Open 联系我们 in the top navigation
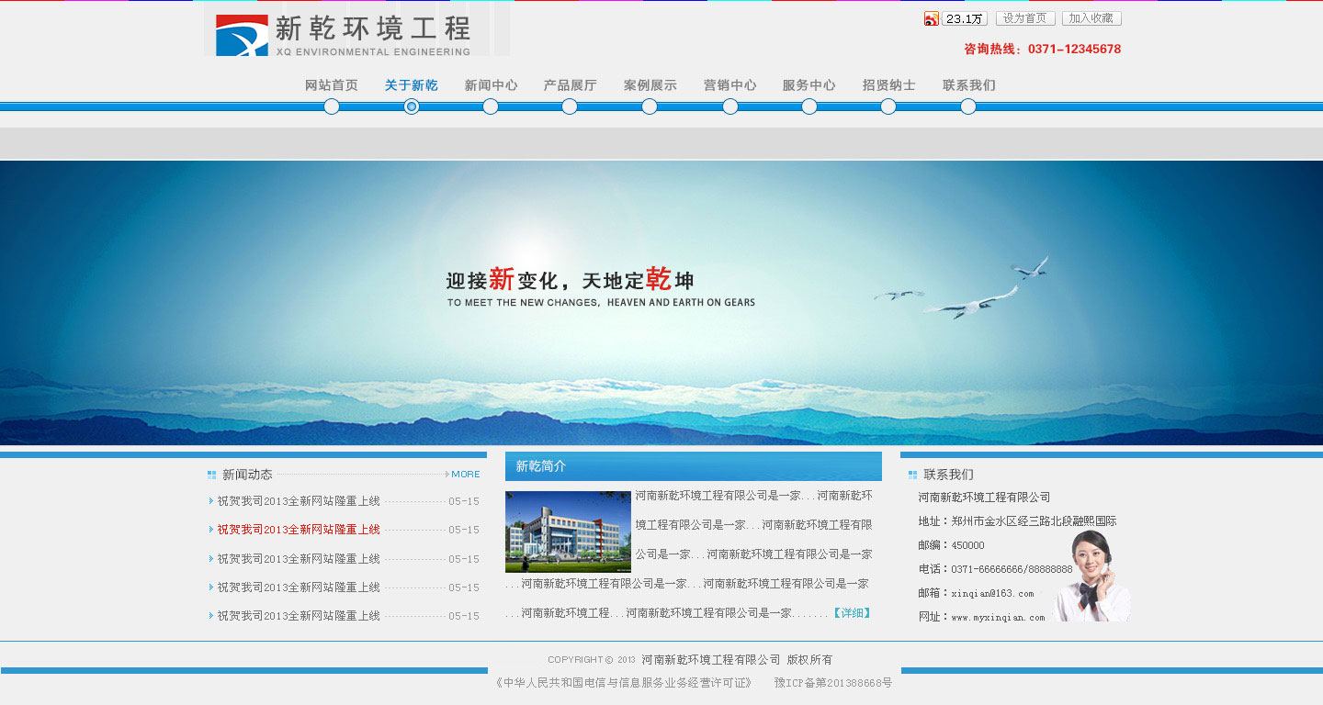Image resolution: width=1323 pixels, height=705 pixels. pos(968,85)
